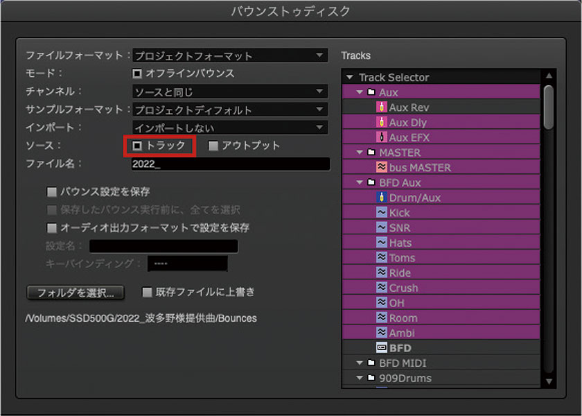This screenshot has height=416, width=582.
Task: Select the Room track name
Action: click(403, 318)
